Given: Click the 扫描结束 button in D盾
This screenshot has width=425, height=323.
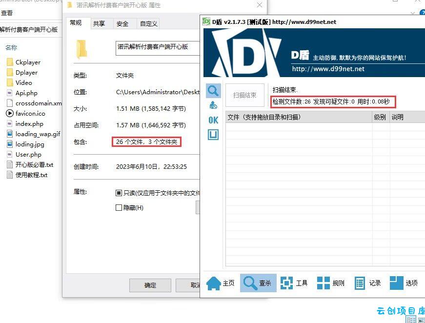Looking at the screenshot, I should pos(245,95).
